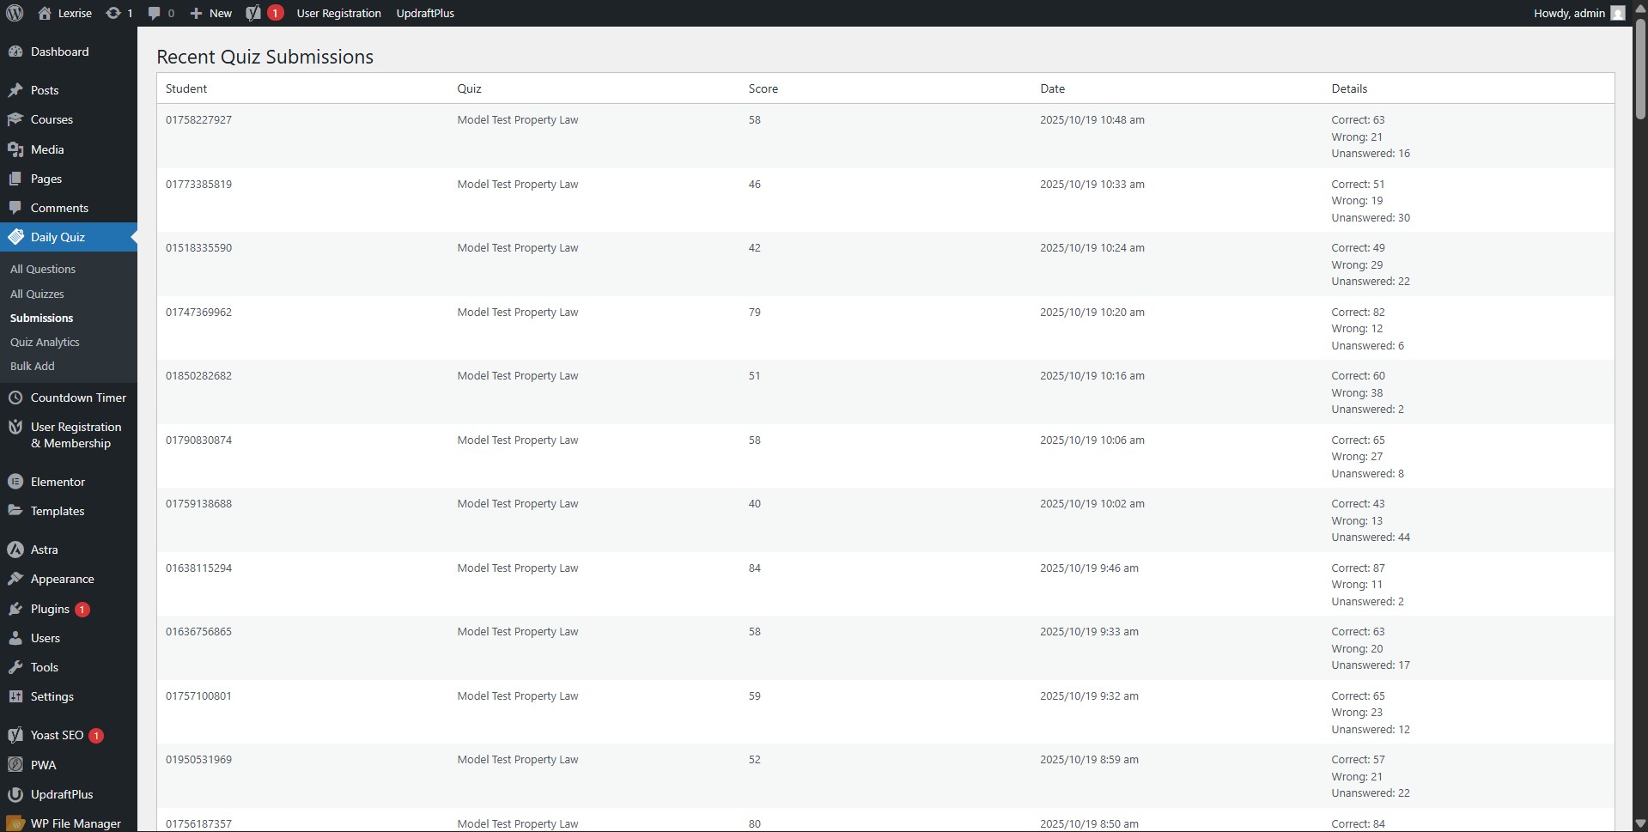1648x832 pixels.
Task: Open the Elementor menu icon
Action: click(15, 482)
